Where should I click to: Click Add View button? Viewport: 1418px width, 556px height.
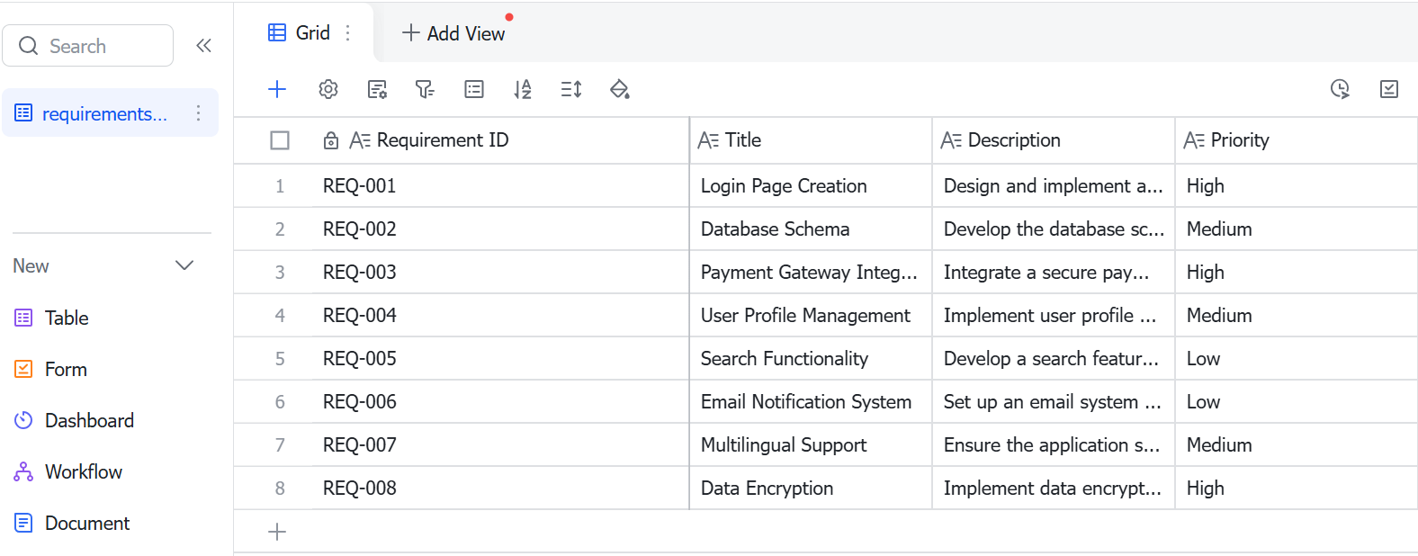pos(453,33)
